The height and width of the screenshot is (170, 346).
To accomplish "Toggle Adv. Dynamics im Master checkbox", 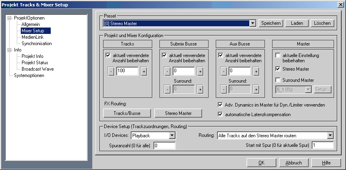I will tap(220, 105).
